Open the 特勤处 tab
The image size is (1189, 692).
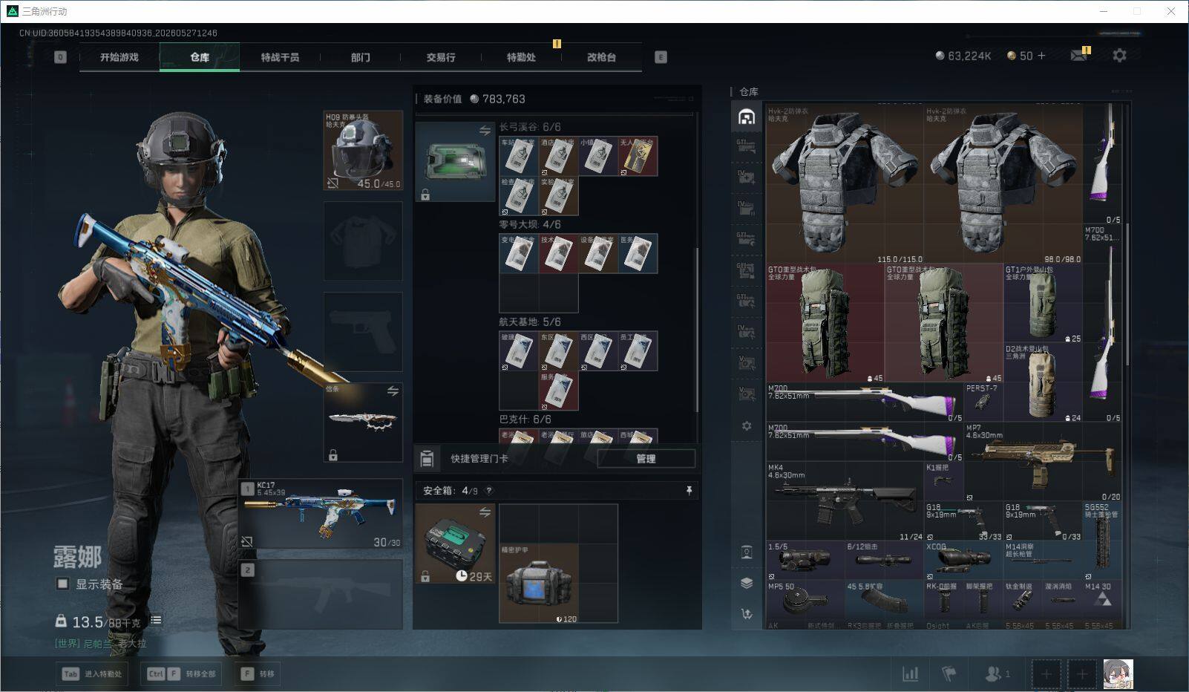point(521,57)
